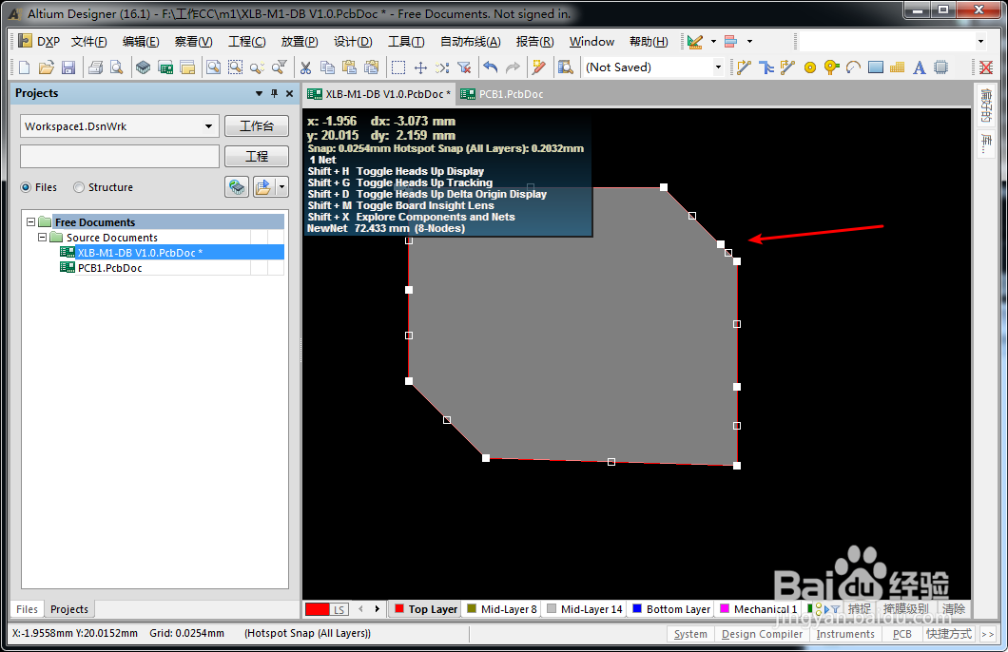Place a Via with toolbar icon
The width and height of the screenshot is (1008, 652).
tap(832, 67)
